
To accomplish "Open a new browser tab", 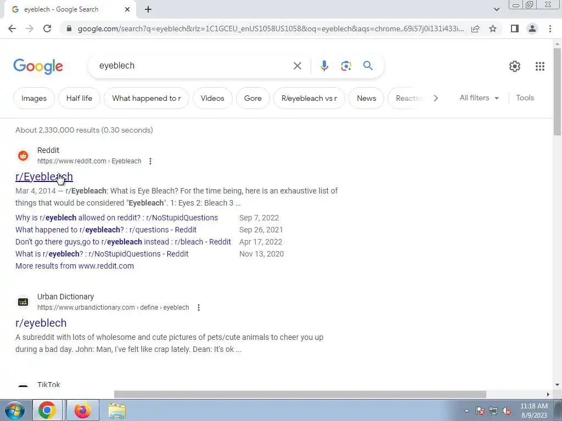I will click(x=148, y=10).
